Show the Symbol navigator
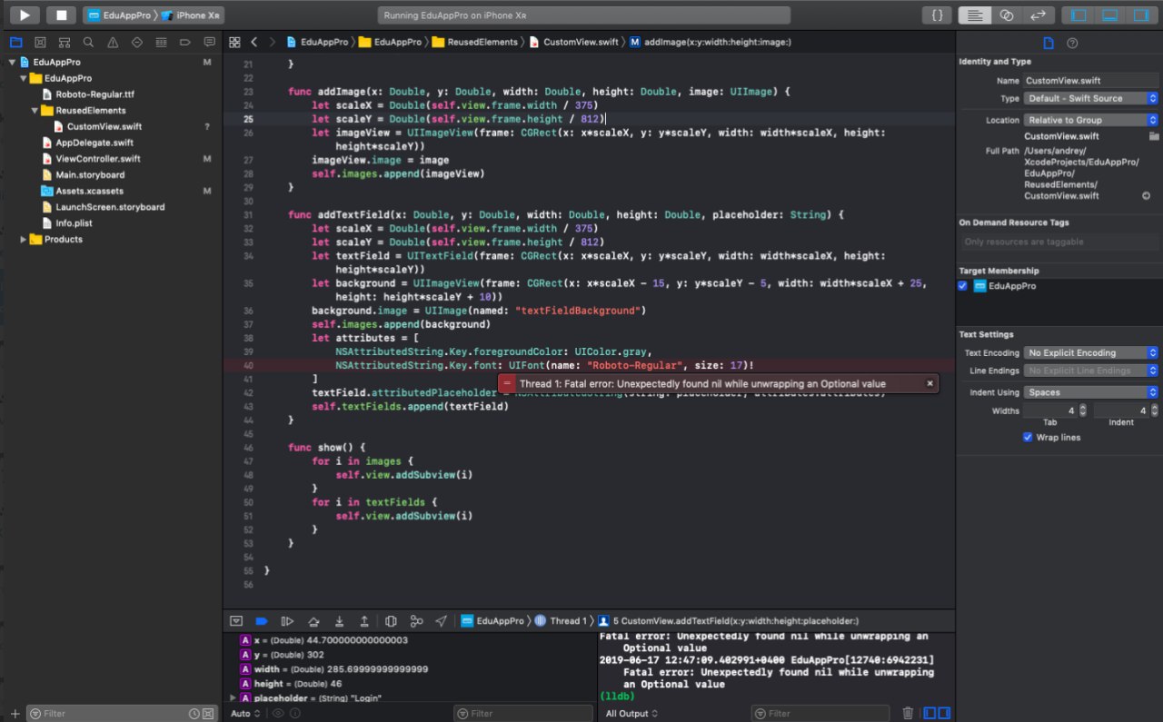 pos(64,42)
